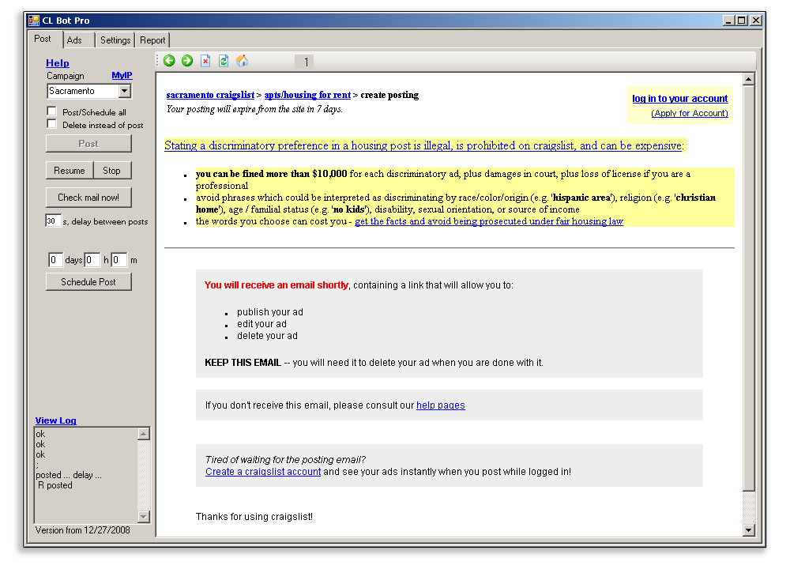The width and height of the screenshot is (790, 569).
Task: Select 'posted ... delay ...' log line
Action: pyautogui.click(x=69, y=475)
